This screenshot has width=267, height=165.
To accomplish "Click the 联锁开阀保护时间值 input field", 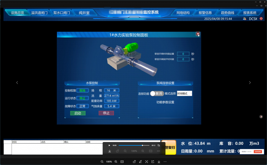I will click(x=183, y=59).
